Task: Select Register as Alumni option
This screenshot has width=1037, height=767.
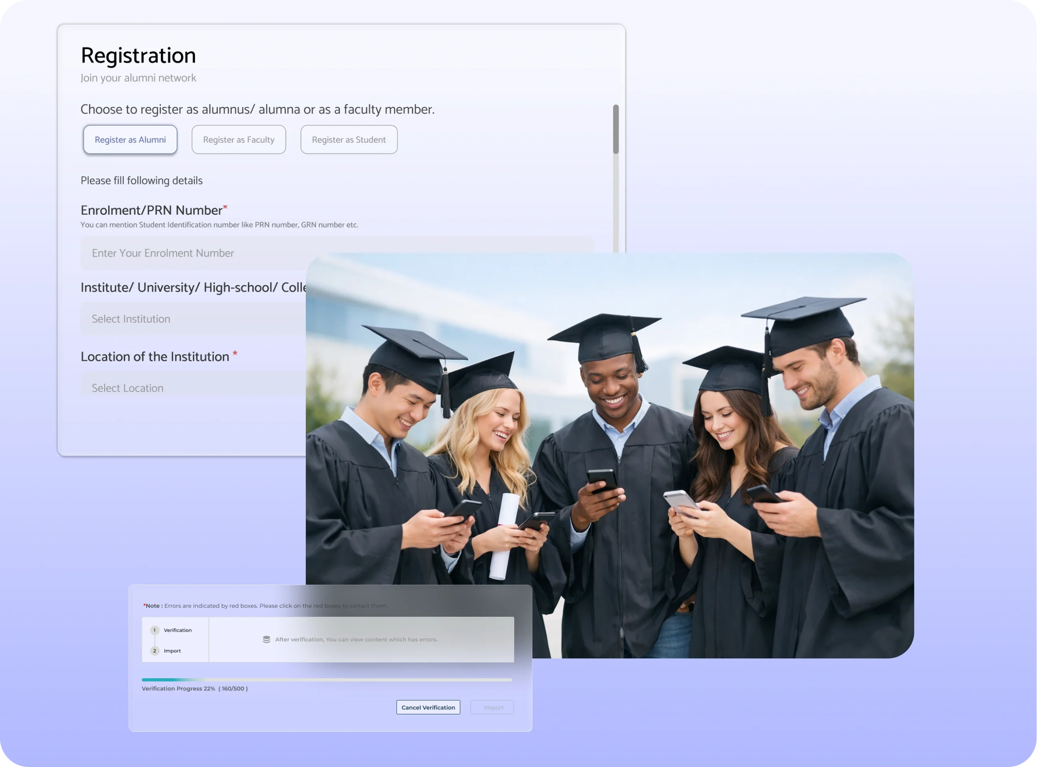Action: tap(130, 139)
